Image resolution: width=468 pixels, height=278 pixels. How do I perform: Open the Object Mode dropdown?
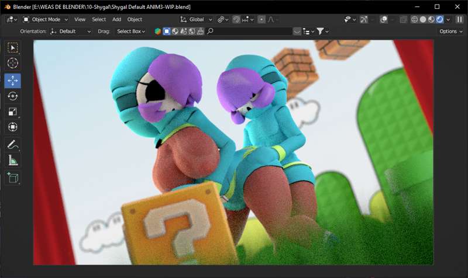46,19
